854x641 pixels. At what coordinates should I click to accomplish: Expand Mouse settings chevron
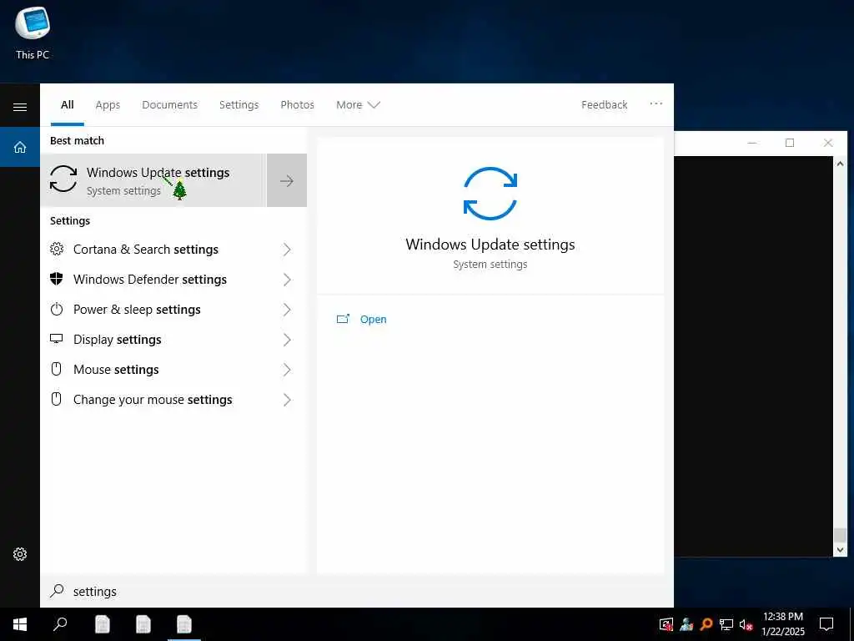click(x=287, y=369)
